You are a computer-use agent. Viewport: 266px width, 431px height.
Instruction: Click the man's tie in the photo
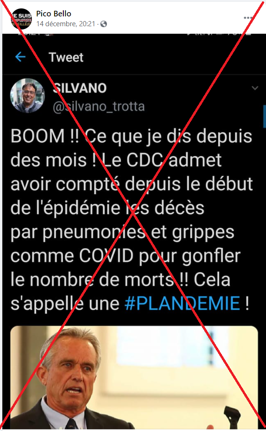[x=71, y=424]
